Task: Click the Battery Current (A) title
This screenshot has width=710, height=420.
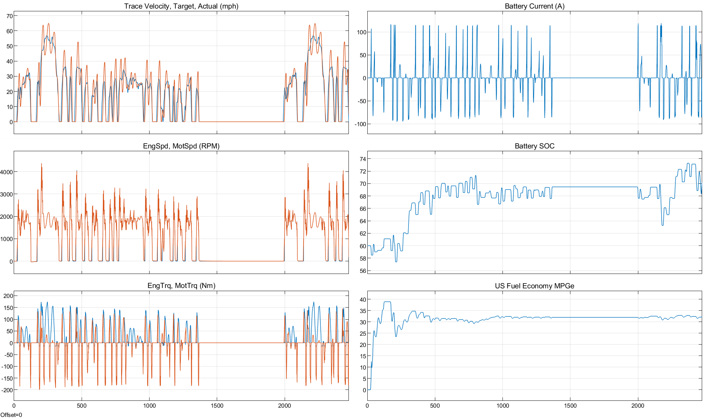Action: point(534,6)
